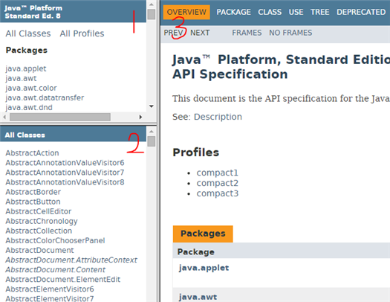
Task: Open the AbstractCellEditor class
Action: tap(39, 211)
